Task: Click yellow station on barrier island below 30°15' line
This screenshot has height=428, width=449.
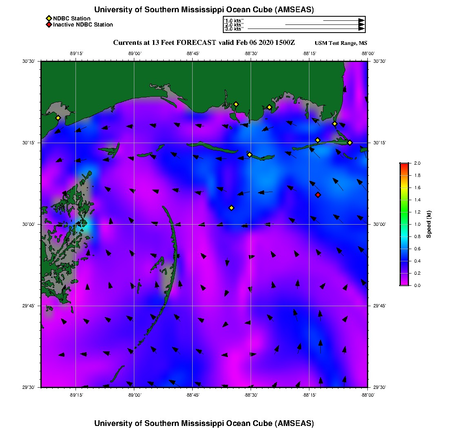Action: pyautogui.click(x=249, y=154)
